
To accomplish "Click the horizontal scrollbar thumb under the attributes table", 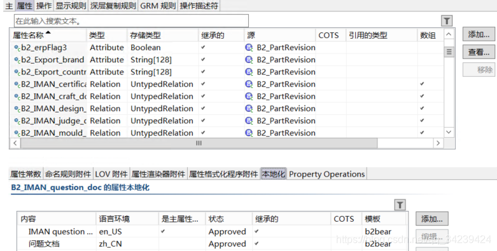I will tap(199, 143).
